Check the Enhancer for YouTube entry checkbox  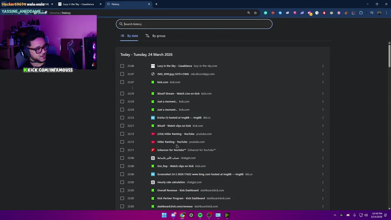122,150
